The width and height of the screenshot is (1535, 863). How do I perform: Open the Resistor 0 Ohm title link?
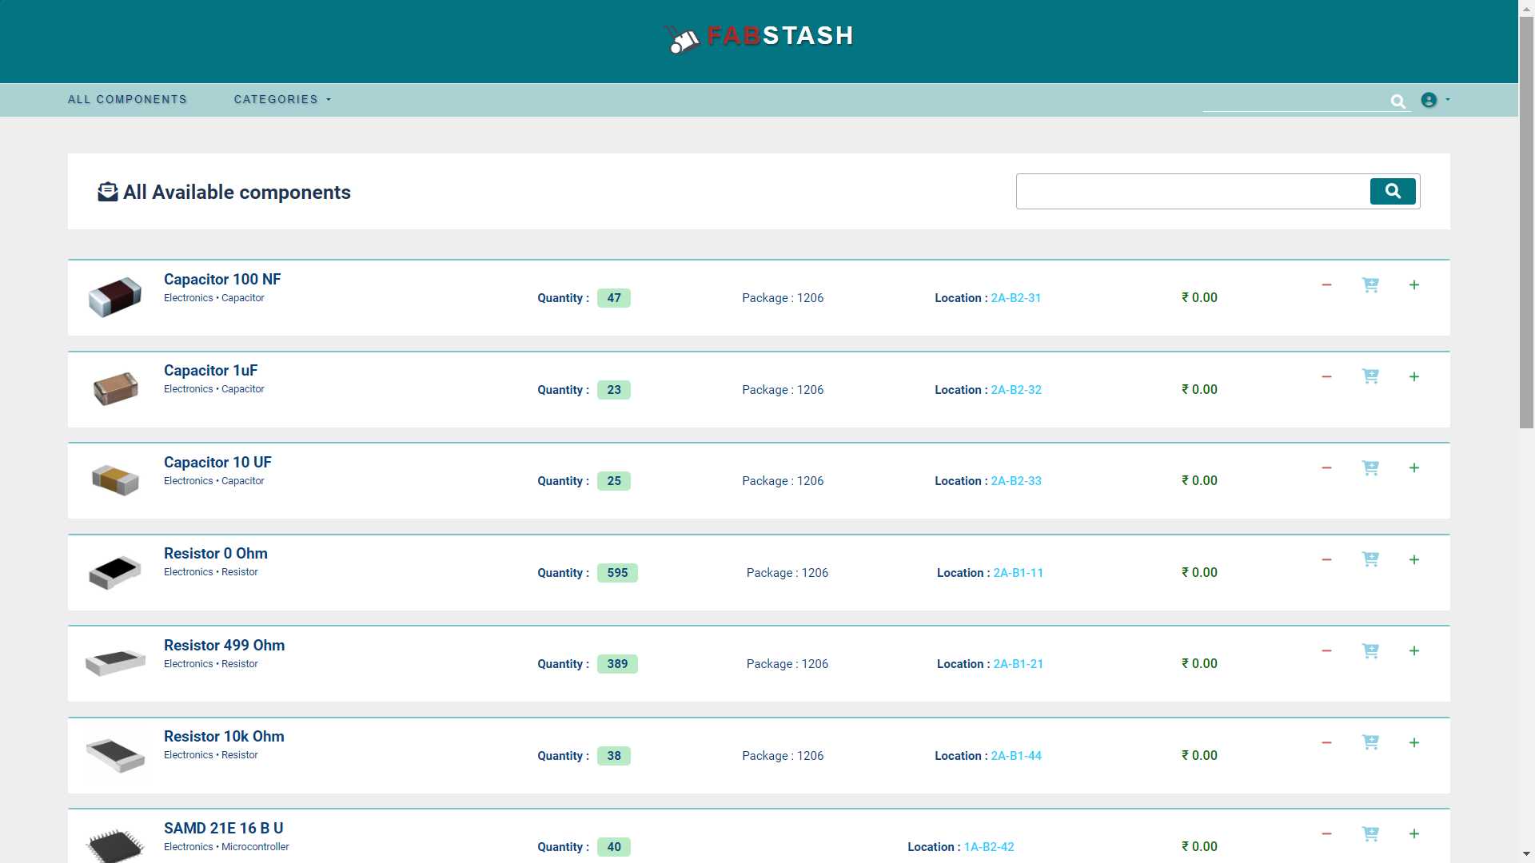click(x=215, y=554)
